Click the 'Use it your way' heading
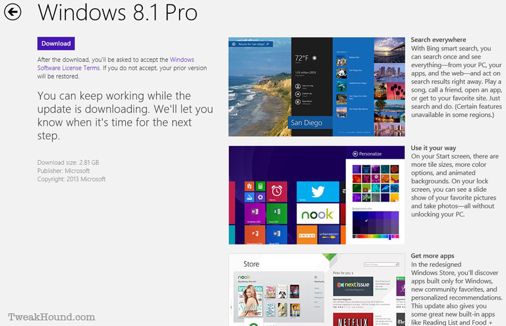The image size is (506, 326). pos(433,148)
